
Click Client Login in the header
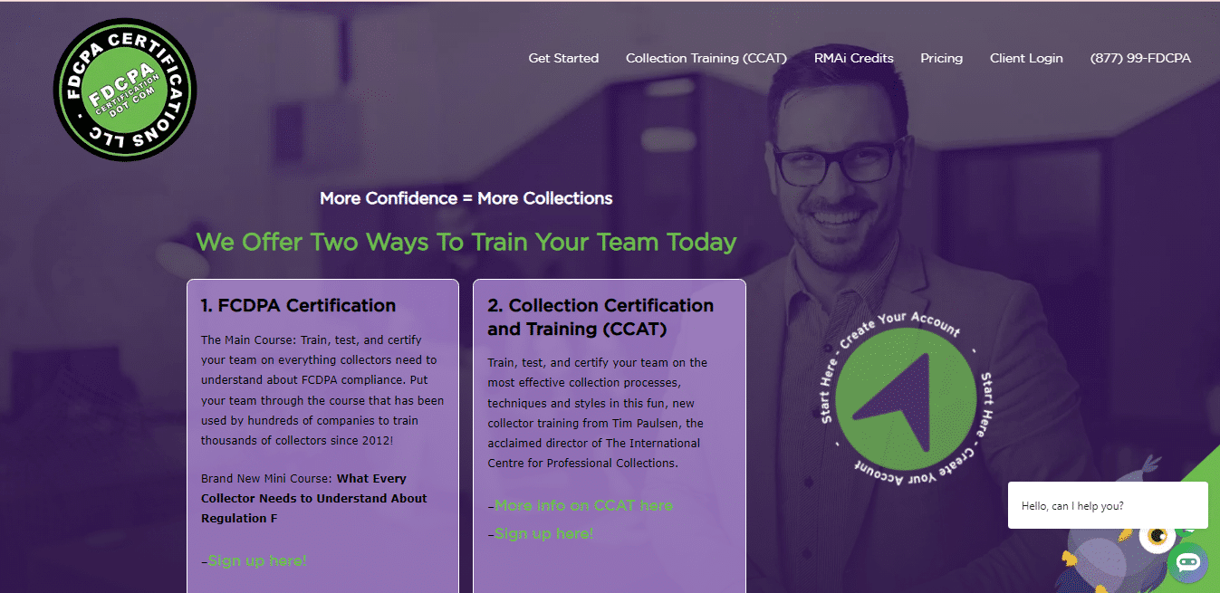(1026, 58)
